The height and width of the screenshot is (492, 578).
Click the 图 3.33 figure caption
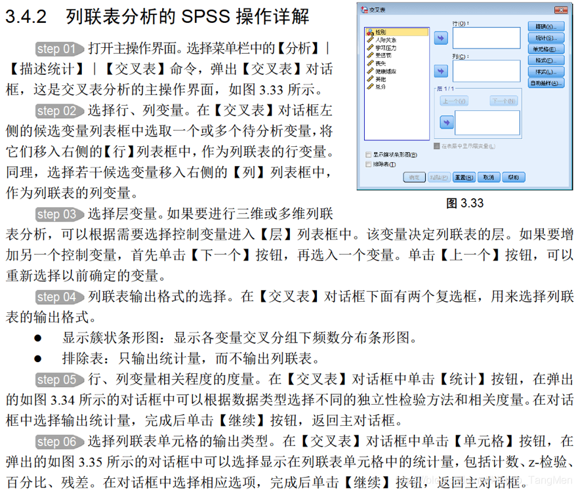pos(465,203)
